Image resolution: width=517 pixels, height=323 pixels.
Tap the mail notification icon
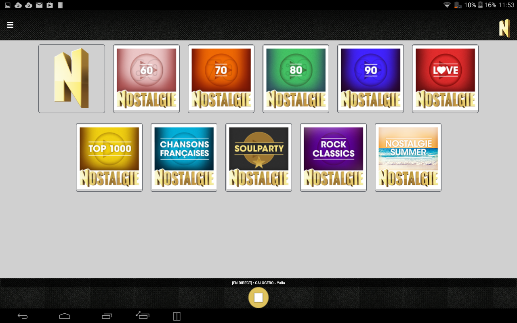click(39, 5)
